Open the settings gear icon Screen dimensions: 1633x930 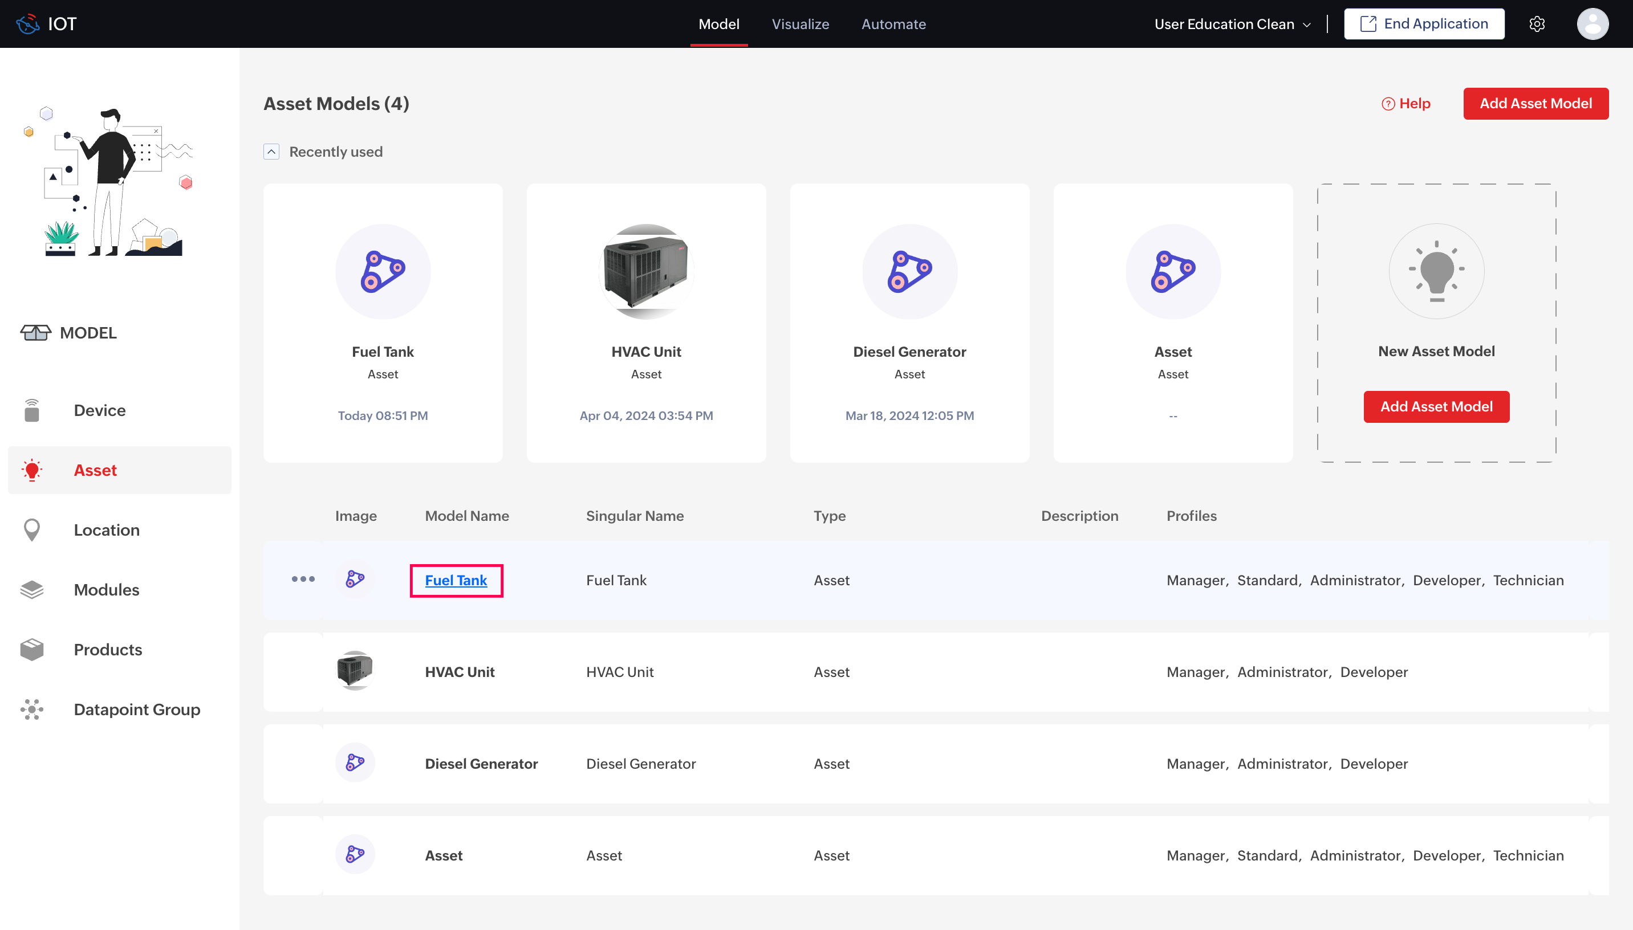coord(1537,25)
